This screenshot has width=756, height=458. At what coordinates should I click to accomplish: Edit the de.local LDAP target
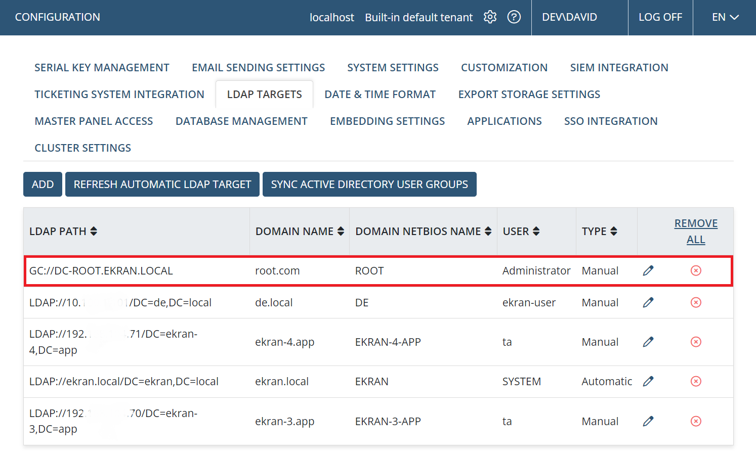648,302
